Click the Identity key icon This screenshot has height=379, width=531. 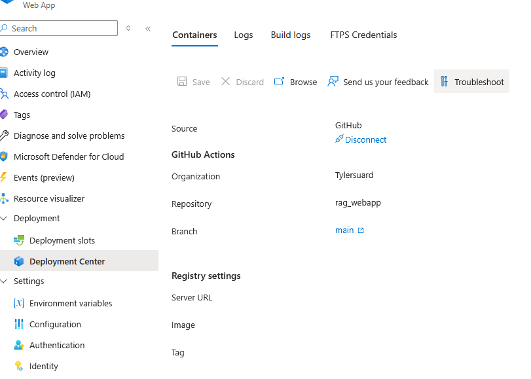pyautogui.click(x=19, y=366)
